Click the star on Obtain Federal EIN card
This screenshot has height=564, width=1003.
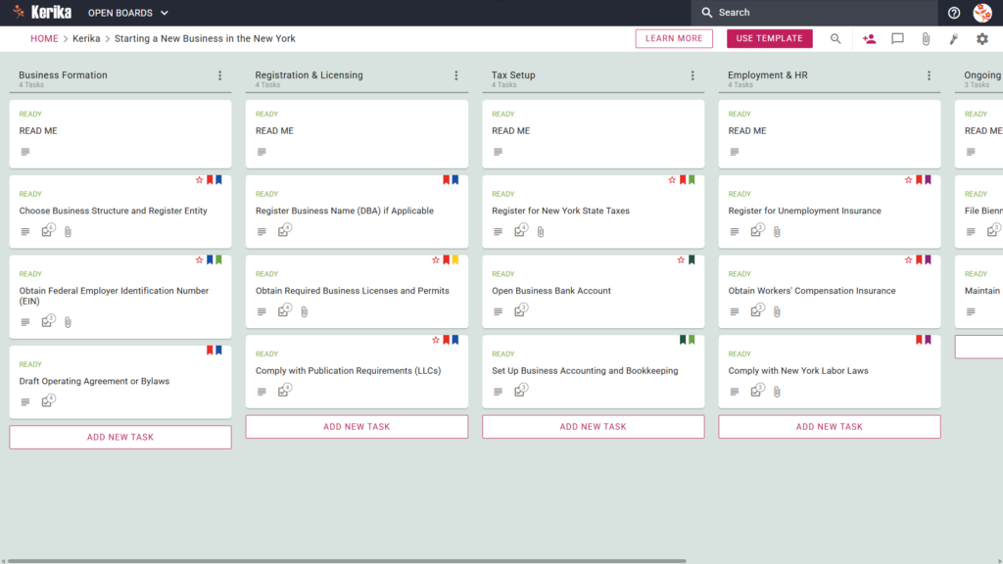click(x=199, y=259)
